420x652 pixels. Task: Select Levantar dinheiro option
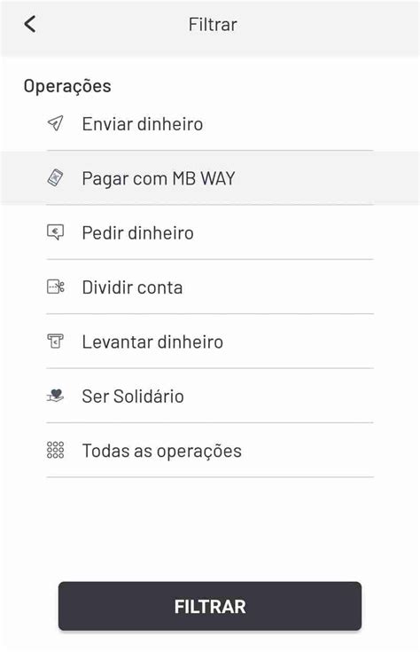tap(210, 342)
